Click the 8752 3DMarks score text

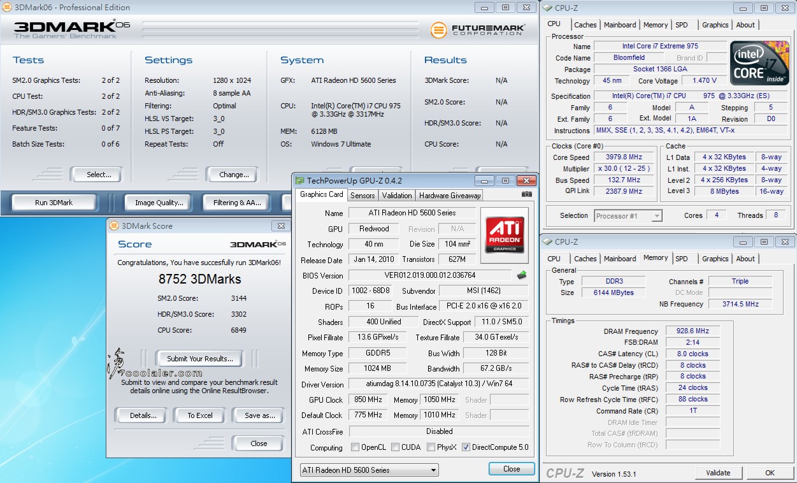coord(199,279)
